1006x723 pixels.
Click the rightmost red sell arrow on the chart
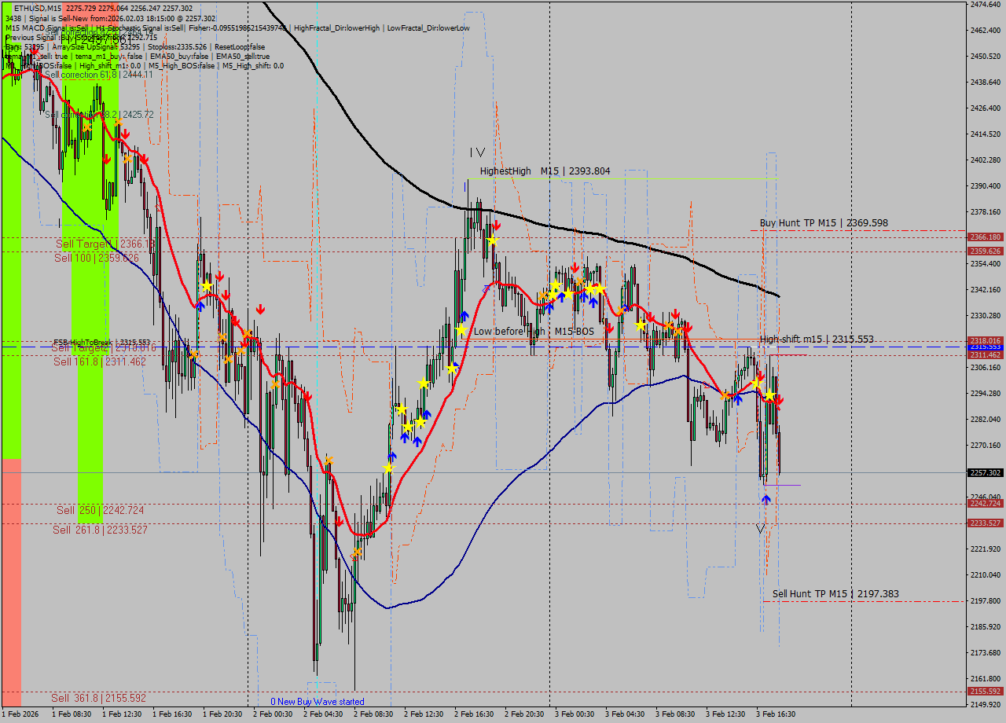[x=779, y=401]
